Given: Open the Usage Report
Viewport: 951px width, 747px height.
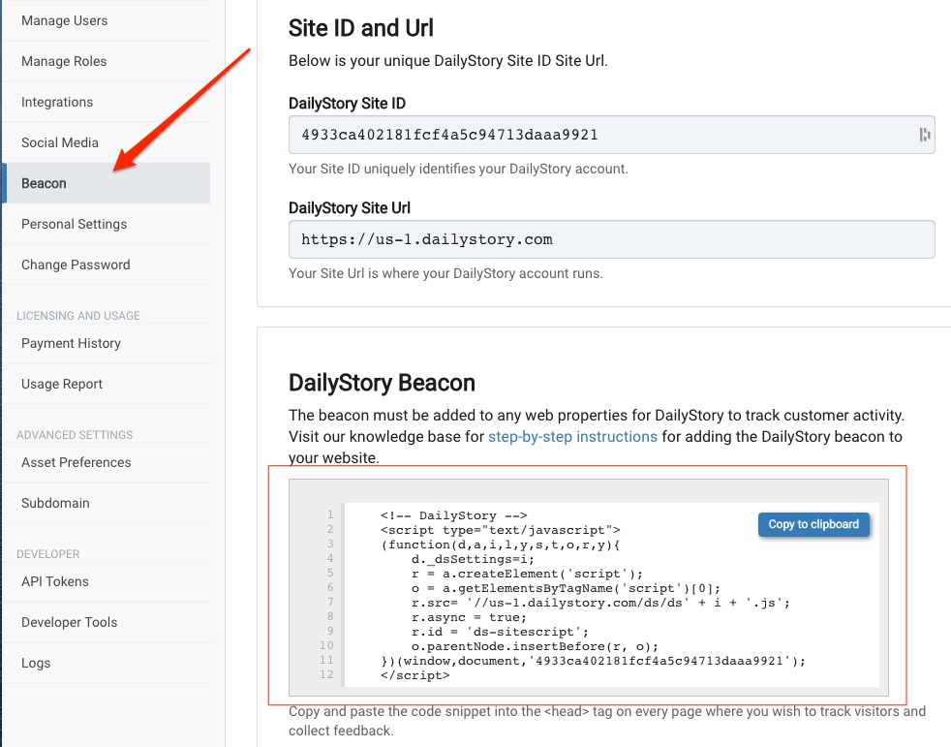Looking at the screenshot, I should click(x=62, y=384).
